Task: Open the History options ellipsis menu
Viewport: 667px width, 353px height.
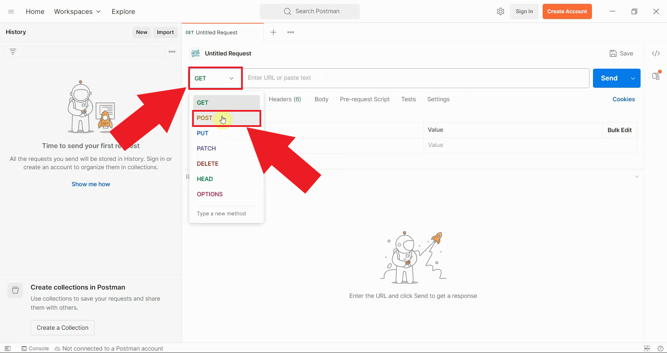Action: (171, 51)
